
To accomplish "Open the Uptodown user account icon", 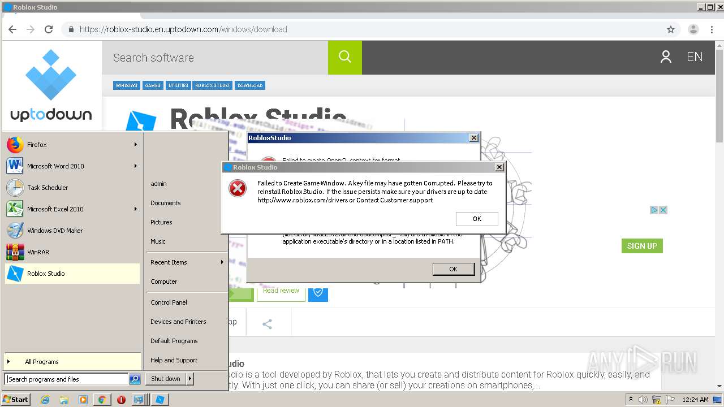I will (x=666, y=57).
